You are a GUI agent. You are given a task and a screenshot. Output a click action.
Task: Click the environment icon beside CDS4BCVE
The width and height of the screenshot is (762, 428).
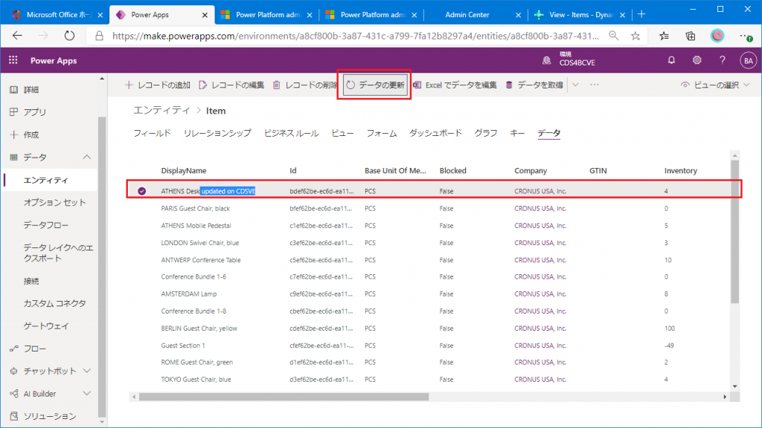[x=547, y=60]
